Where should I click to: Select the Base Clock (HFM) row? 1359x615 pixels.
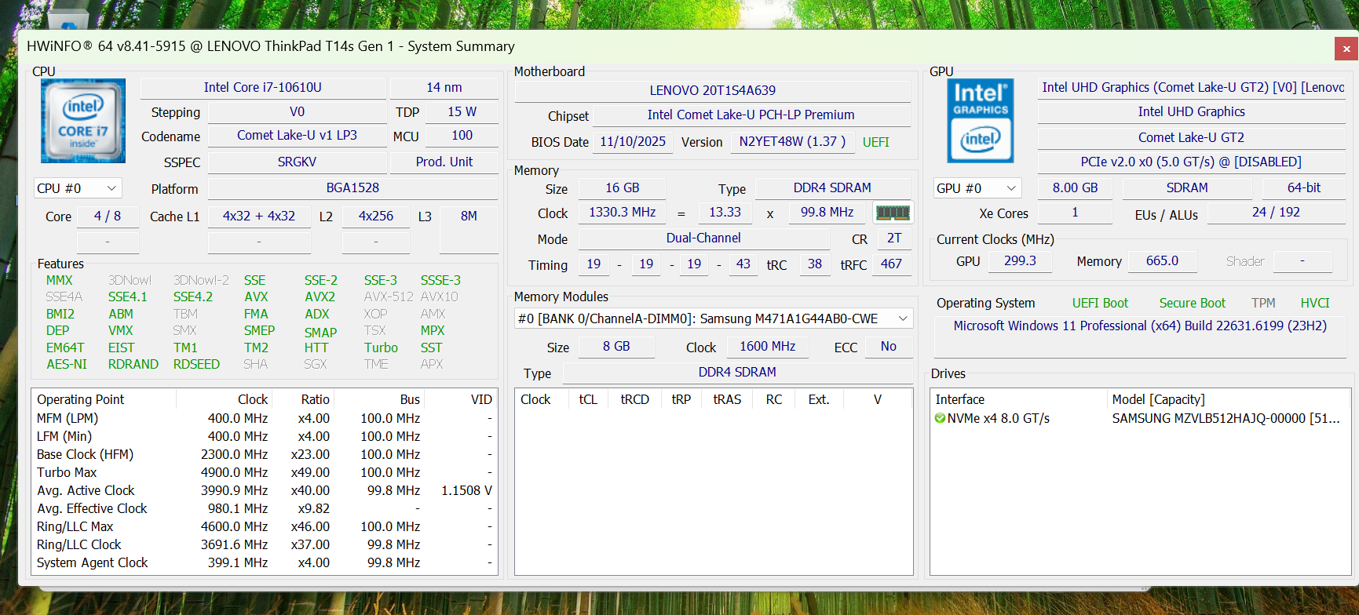coord(265,455)
